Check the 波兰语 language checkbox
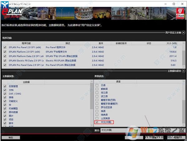 point(97,96)
